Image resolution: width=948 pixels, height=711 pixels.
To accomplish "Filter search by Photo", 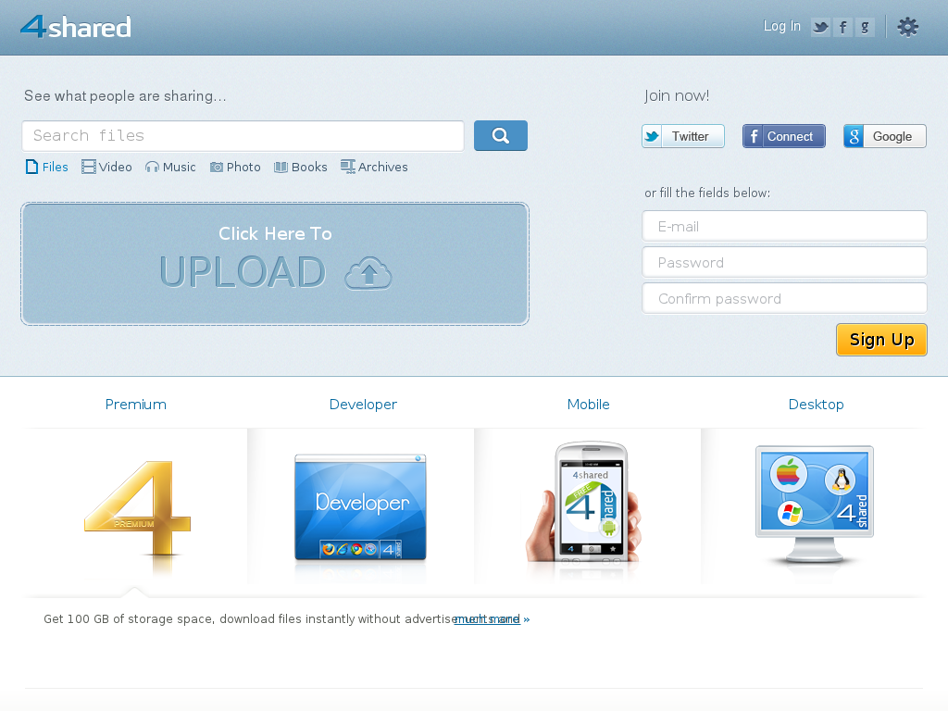I will click(x=235, y=167).
